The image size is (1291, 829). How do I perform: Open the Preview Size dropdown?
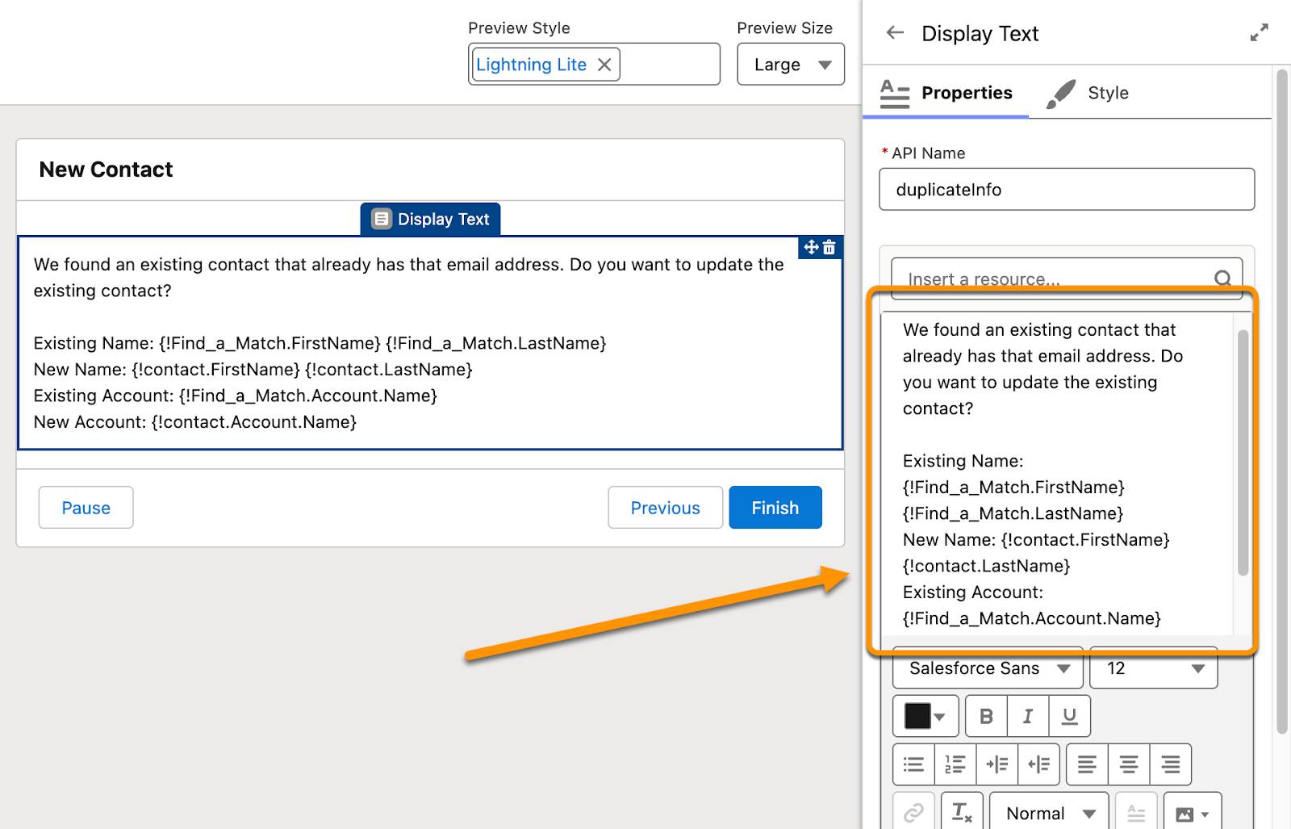pyautogui.click(x=791, y=64)
